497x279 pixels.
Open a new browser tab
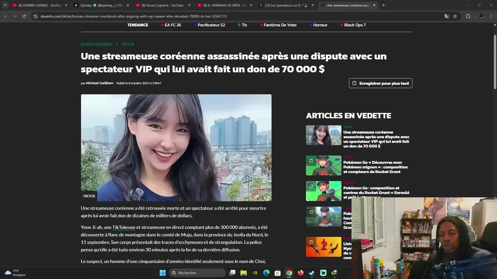point(384,5)
